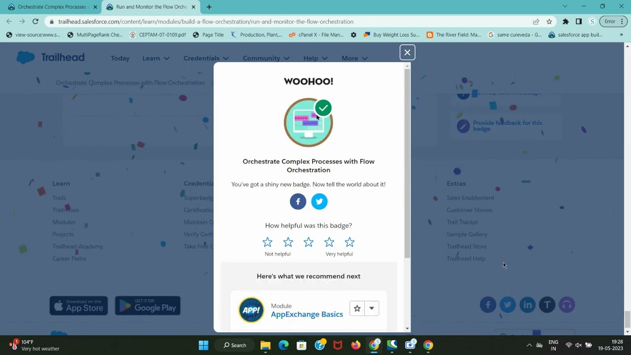631x355 pixels.
Task: Share badge on Twitter in popup
Action: point(319,201)
